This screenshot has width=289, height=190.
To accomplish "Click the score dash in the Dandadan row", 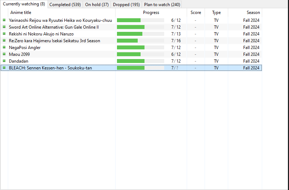I will coord(195,61).
